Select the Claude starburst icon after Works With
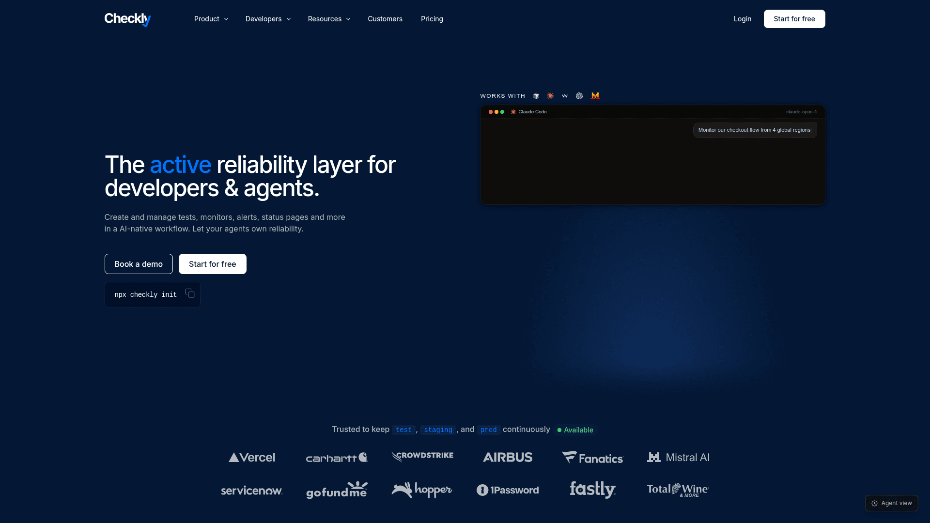The image size is (930, 523). pyautogui.click(x=550, y=96)
